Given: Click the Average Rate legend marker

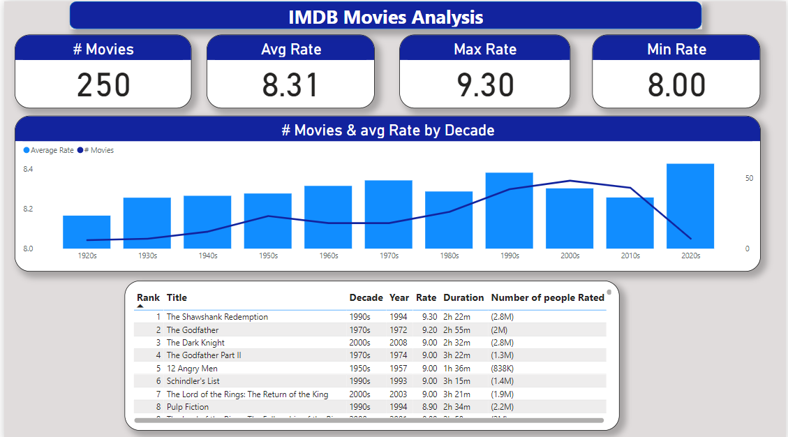Looking at the screenshot, I should coord(27,150).
